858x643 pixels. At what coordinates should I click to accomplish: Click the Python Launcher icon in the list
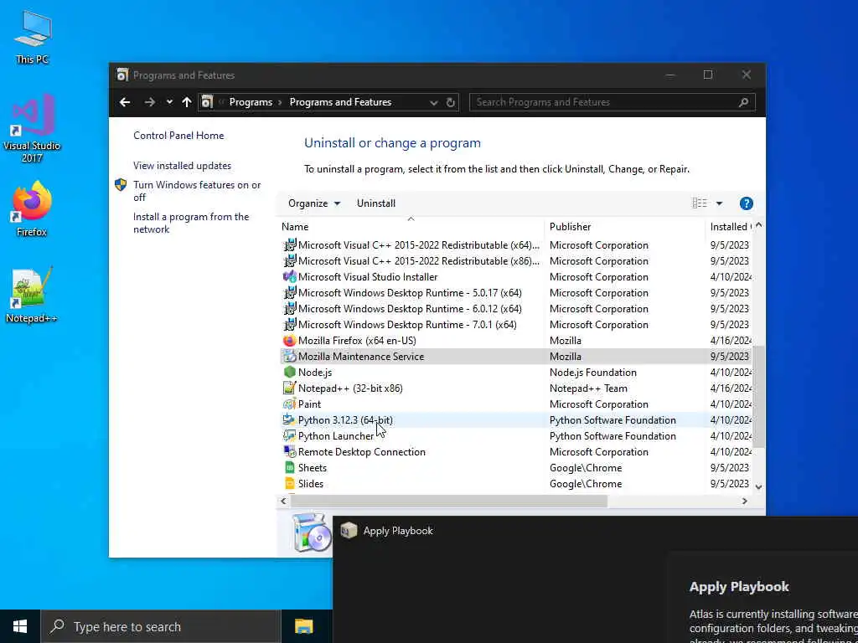pyautogui.click(x=289, y=435)
